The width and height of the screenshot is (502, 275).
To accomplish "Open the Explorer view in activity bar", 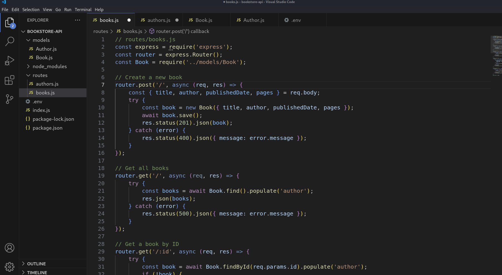I will click(9, 23).
